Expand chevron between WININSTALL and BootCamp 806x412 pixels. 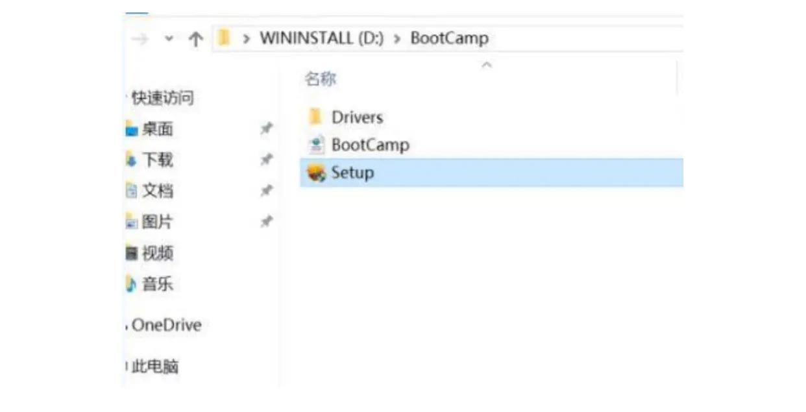click(397, 39)
